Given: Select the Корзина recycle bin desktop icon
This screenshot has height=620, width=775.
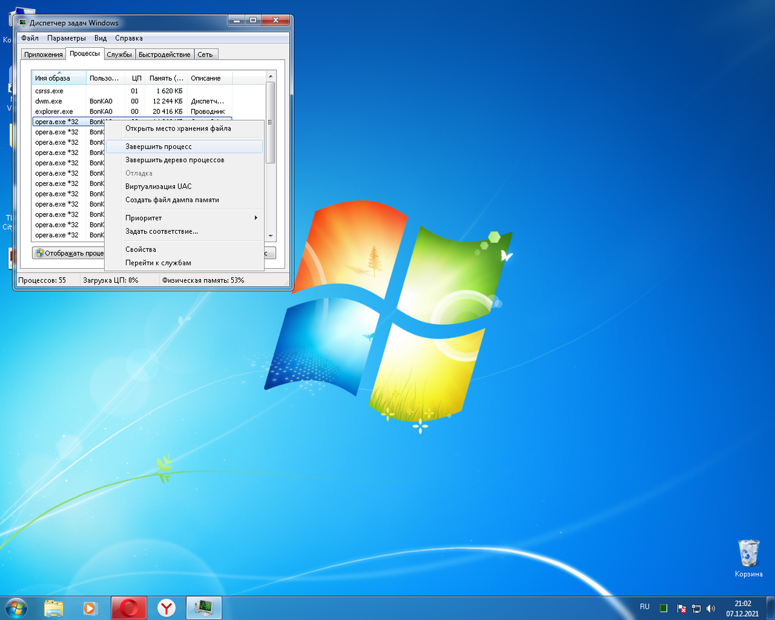Looking at the screenshot, I should 749,559.
